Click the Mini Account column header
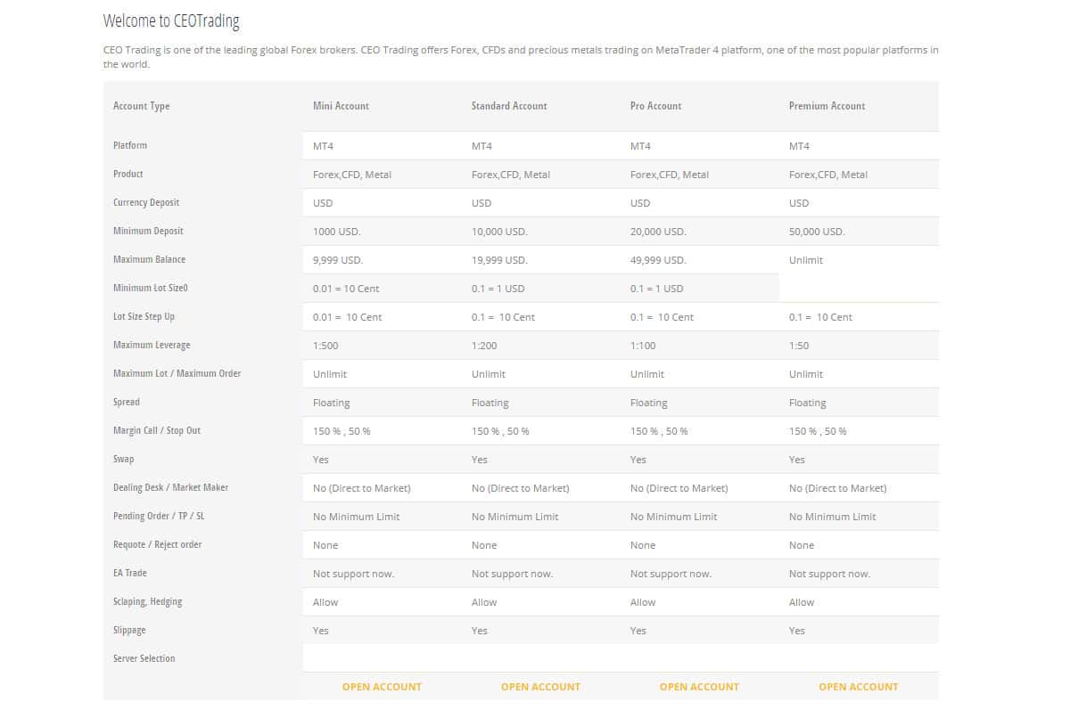Screen dimensions: 1070x718 (341, 106)
